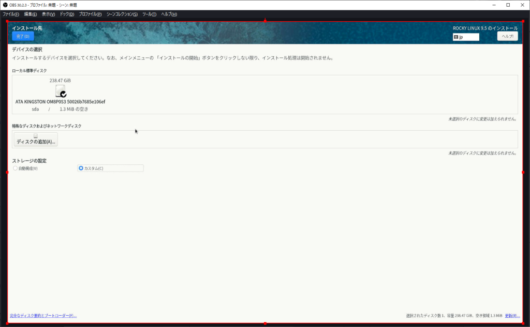Select the 自動構成 radio button

[x=16, y=168]
